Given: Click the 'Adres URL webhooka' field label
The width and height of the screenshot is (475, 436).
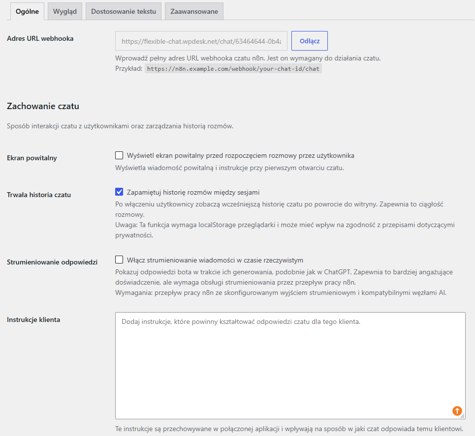Looking at the screenshot, I should 40,38.
